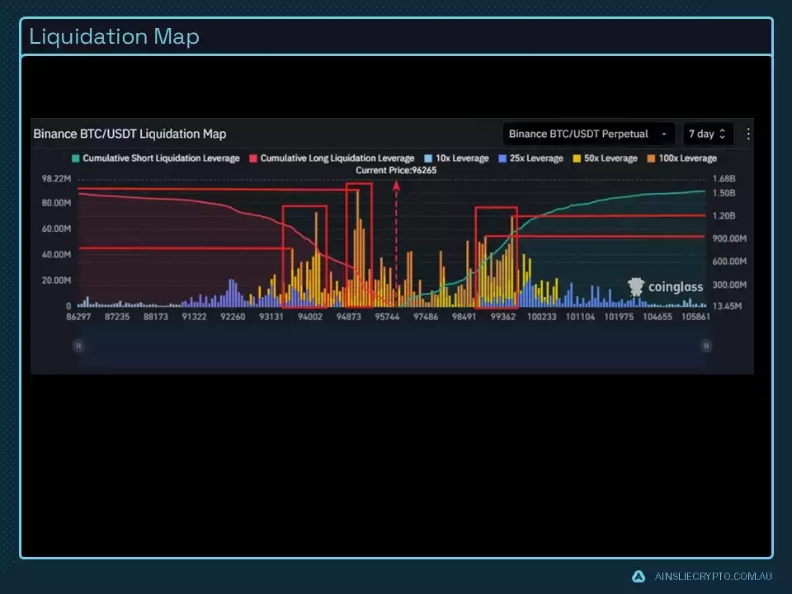This screenshot has height=594, width=792.
Task: Hide the 100x Leverage bars via legend
Action: click(x=650, y=158)
